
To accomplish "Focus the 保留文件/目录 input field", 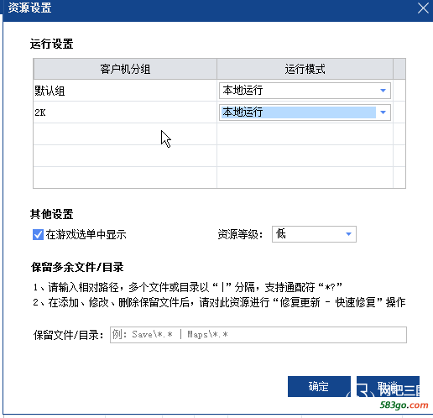I will [x=258, y=335].
